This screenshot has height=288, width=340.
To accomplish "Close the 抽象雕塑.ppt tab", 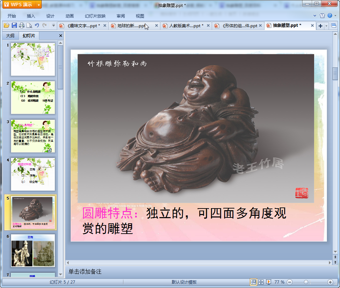I will tap(312, 25).
